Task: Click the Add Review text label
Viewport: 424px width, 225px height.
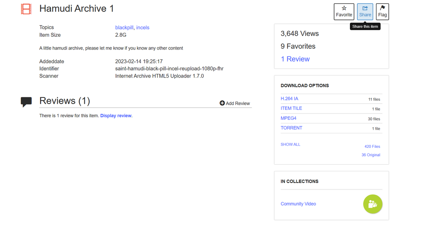Action: (238, 104)
